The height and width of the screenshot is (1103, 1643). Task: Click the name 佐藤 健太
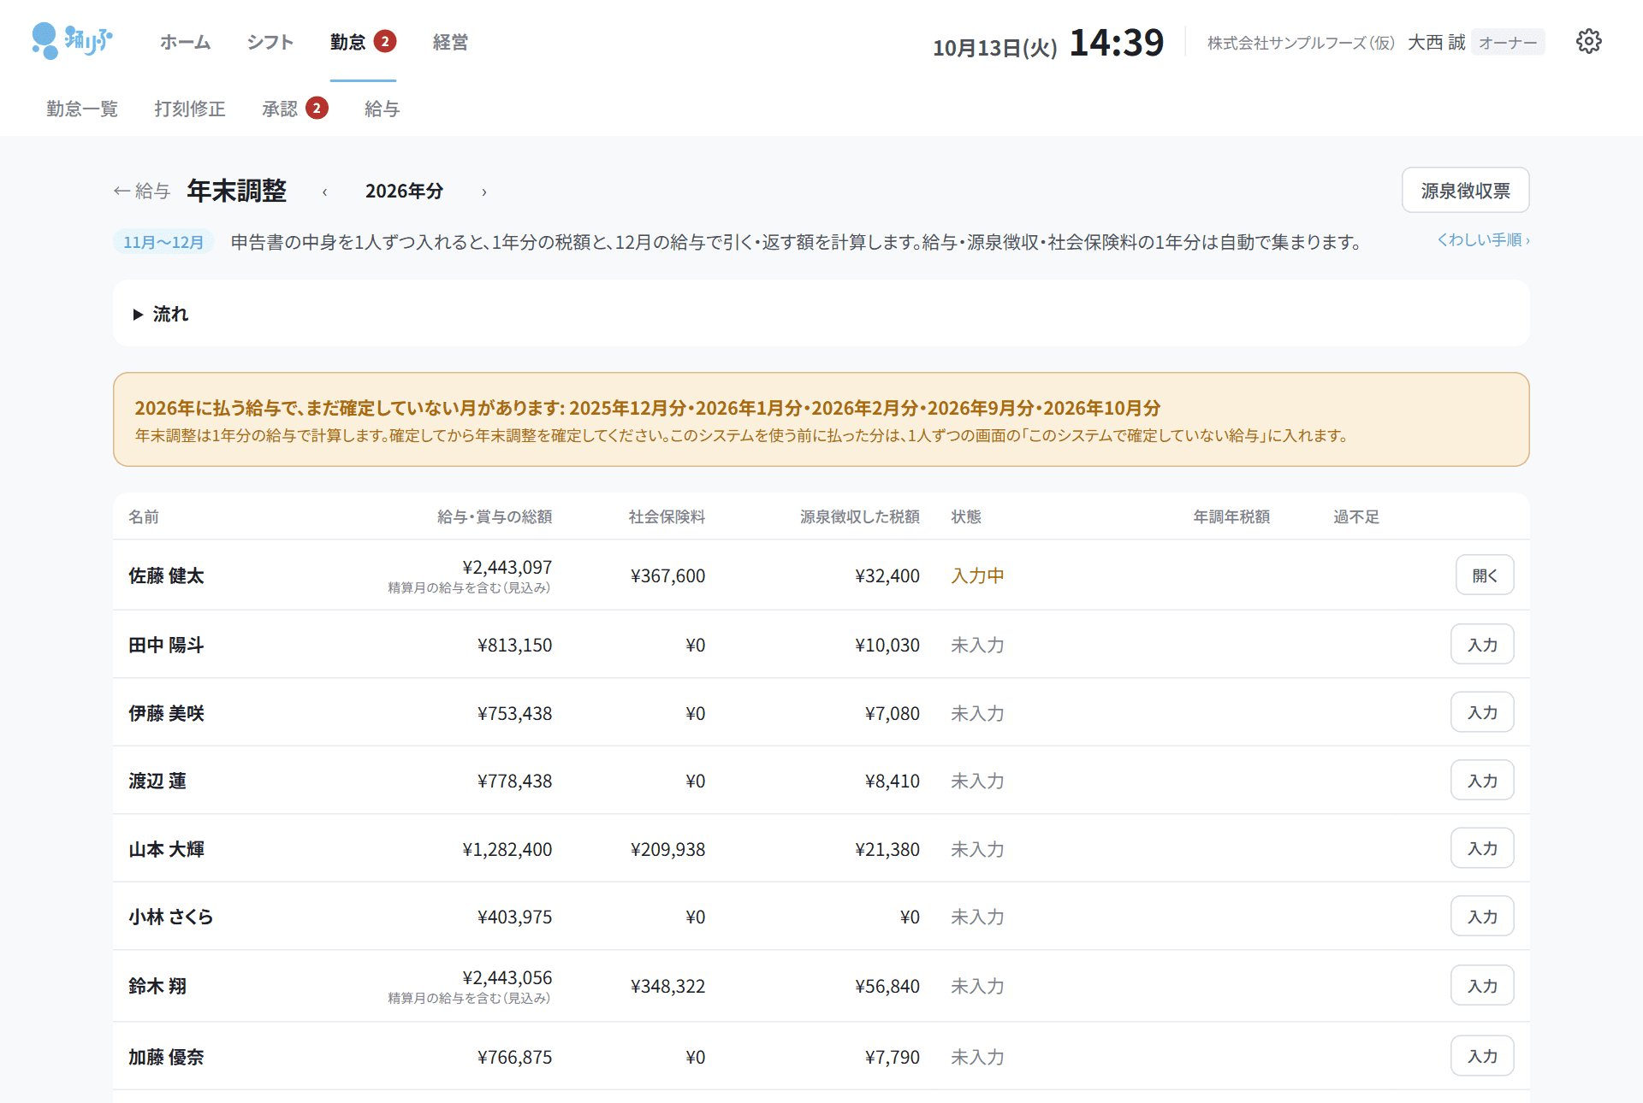pos(167,575)
